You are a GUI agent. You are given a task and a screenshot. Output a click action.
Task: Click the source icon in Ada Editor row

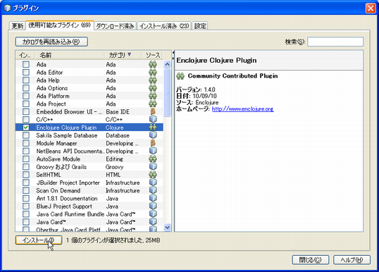tap(153, 73)
